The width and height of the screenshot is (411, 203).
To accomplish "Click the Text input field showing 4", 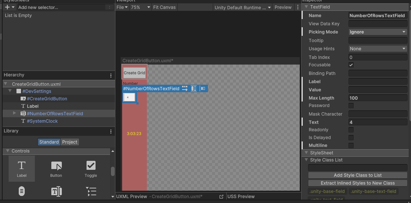I will (x=378, y=122).
